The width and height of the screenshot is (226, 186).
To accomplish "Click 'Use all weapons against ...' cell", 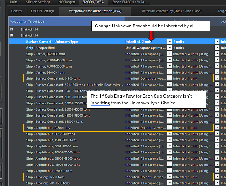I will pyautogui.click(x=146, y=48).
